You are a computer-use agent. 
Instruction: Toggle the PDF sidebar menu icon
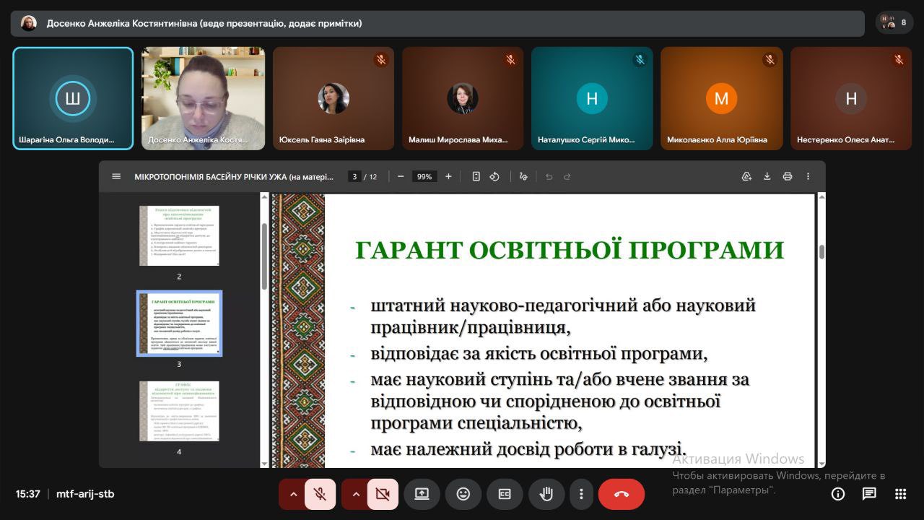point(116,177)
